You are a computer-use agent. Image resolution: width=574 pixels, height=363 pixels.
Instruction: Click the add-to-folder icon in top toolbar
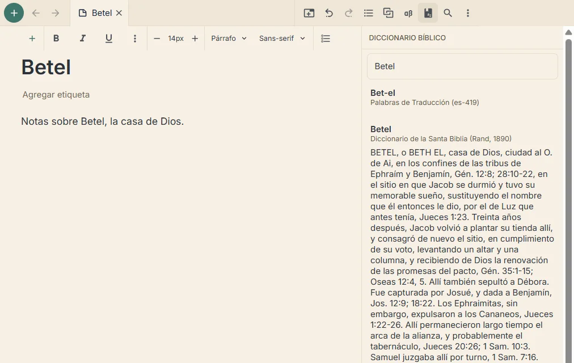coord(309,13)
